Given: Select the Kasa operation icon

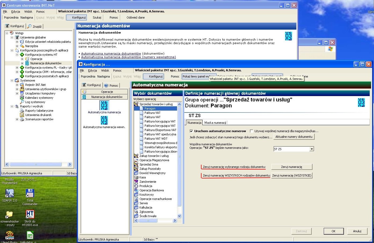Looking at the screenshot, I should click(x=136, y=177).
